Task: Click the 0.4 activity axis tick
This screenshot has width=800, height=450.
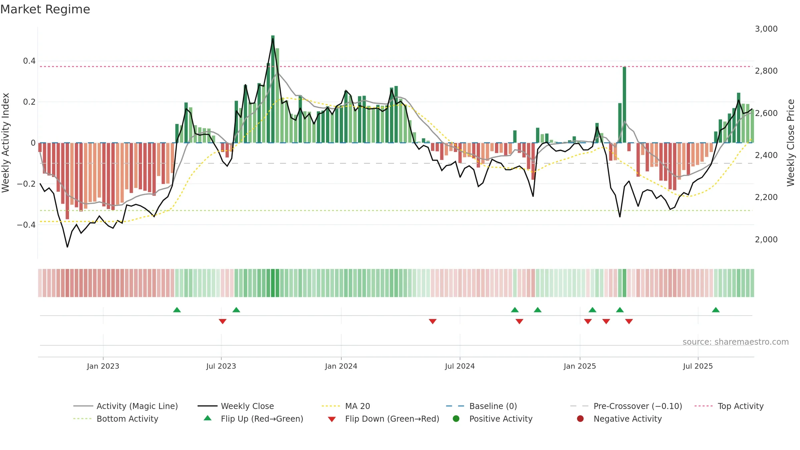Action: [x=29, y=61]
